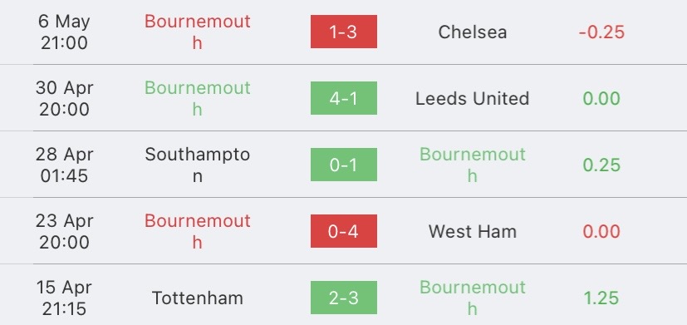Open the 1-3 Bournemouth vs Chelsea score
Viewport: 687px width, 325px height.
click(344, 32)
